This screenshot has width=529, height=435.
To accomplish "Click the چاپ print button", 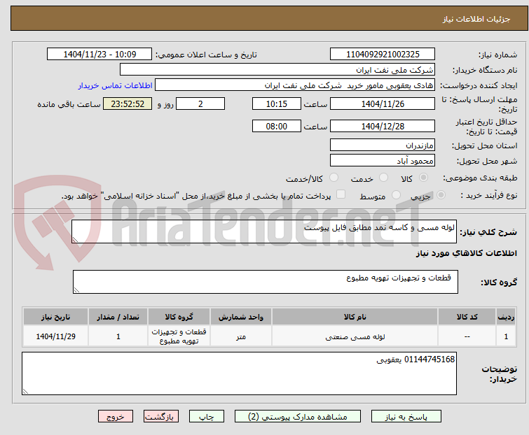I will pos(207,417).
